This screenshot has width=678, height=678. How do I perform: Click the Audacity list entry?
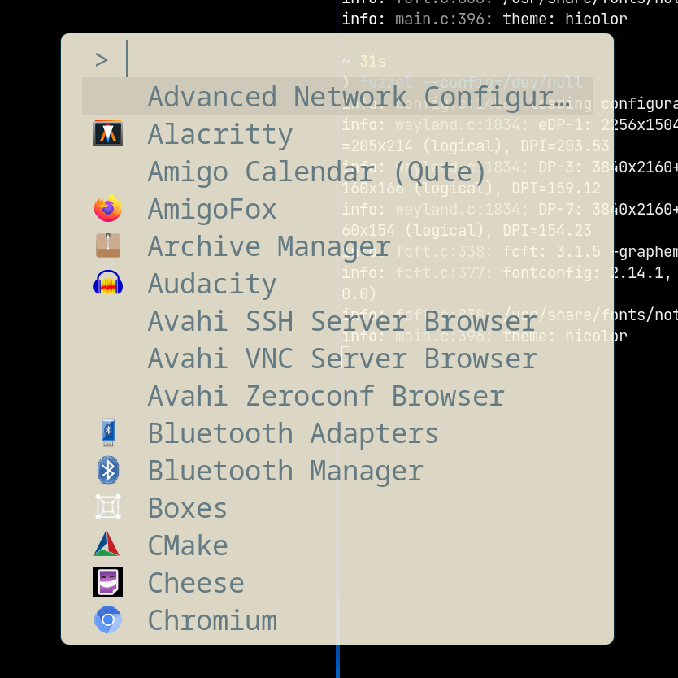(211, 283)
